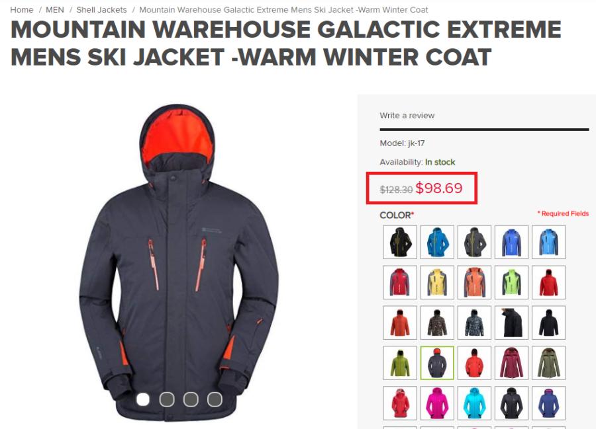Show the second product image slide

(x=167, y=399)
